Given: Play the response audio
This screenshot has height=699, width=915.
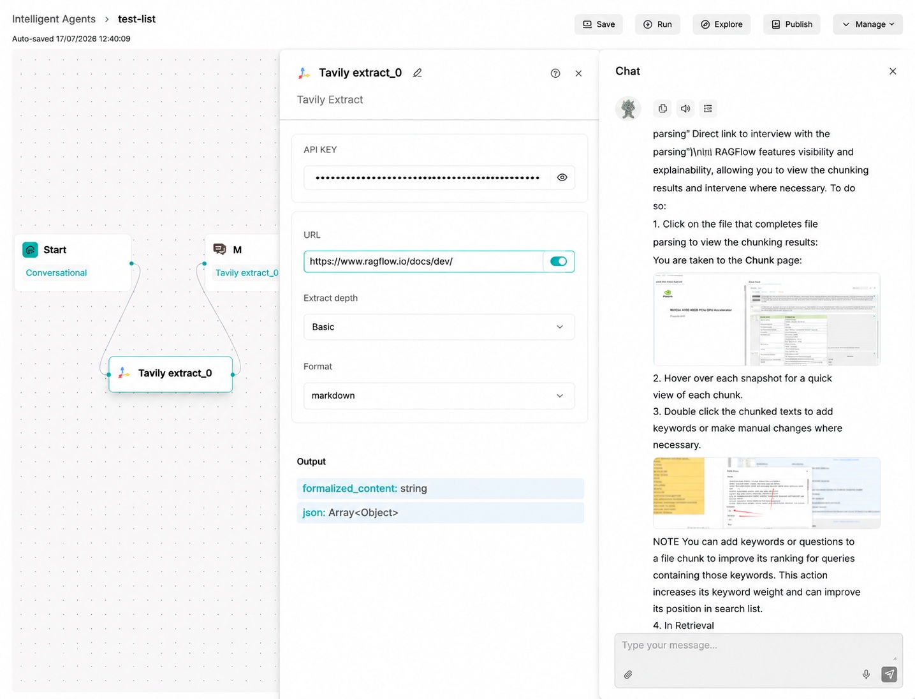Looking at the screenshot, I should pyautogui.click(x=685, y=108).
